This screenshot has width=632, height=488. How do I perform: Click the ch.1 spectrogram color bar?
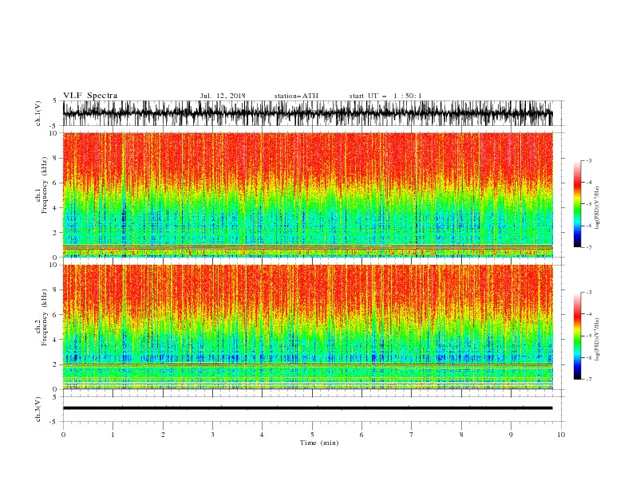pos(577,204)
